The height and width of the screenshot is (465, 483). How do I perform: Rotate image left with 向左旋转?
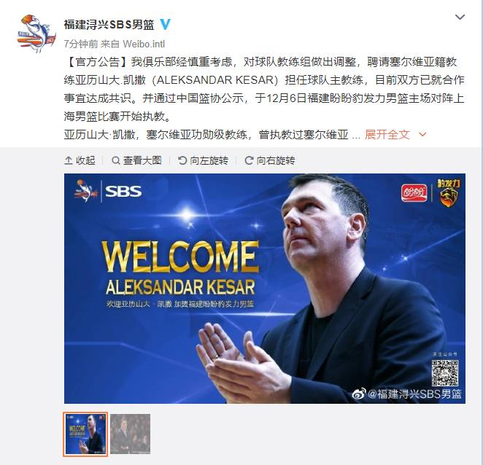pos(203,160)
